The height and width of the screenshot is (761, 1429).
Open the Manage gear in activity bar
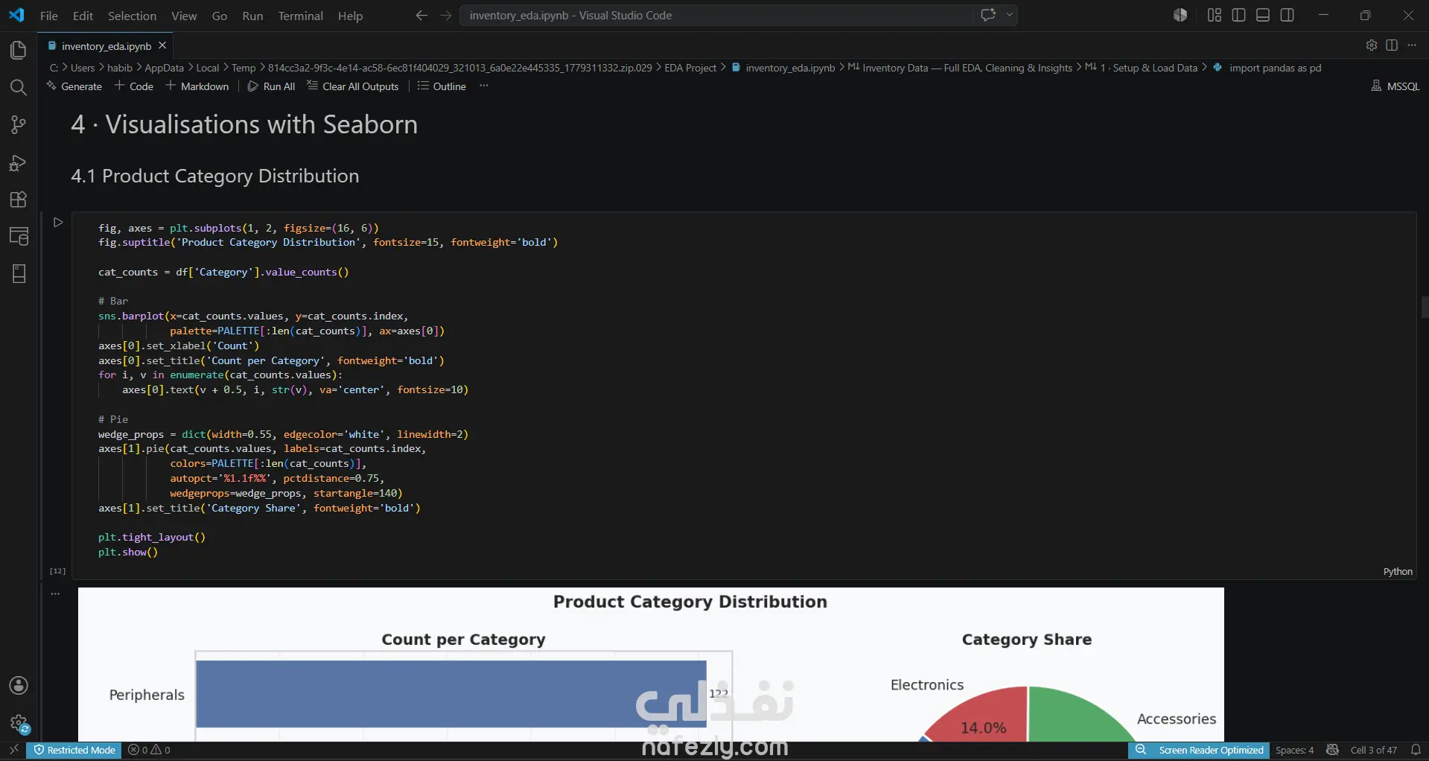point(19,723)
